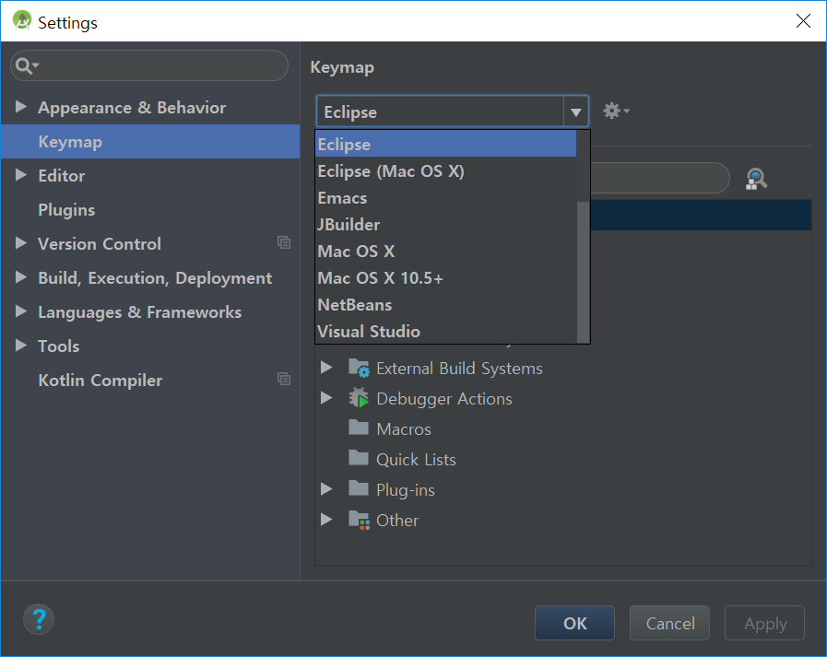Viewport: 827px width, 657px height.
Task: Click the help question mark icon
Action: [39, 618]
